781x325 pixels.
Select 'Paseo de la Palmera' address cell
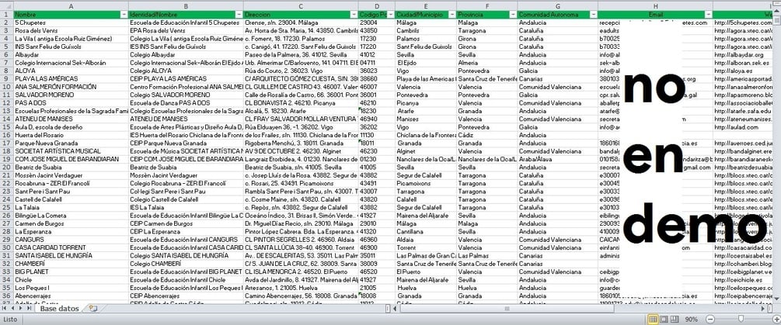pos(301,54)
